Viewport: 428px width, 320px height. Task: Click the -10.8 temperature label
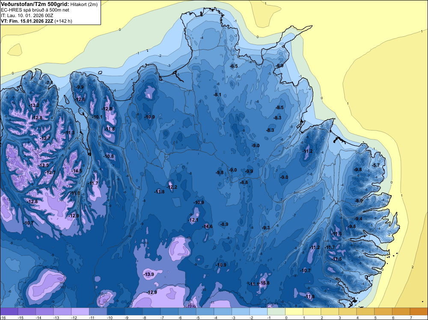[x=109, y=156]
